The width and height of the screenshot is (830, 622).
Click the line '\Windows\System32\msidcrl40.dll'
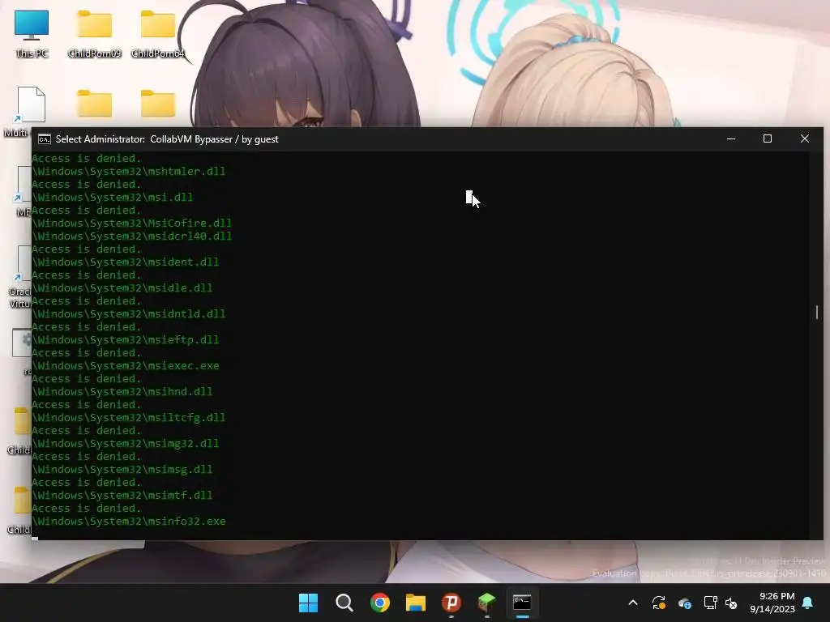pyautogui.click(x=132, y=236)
